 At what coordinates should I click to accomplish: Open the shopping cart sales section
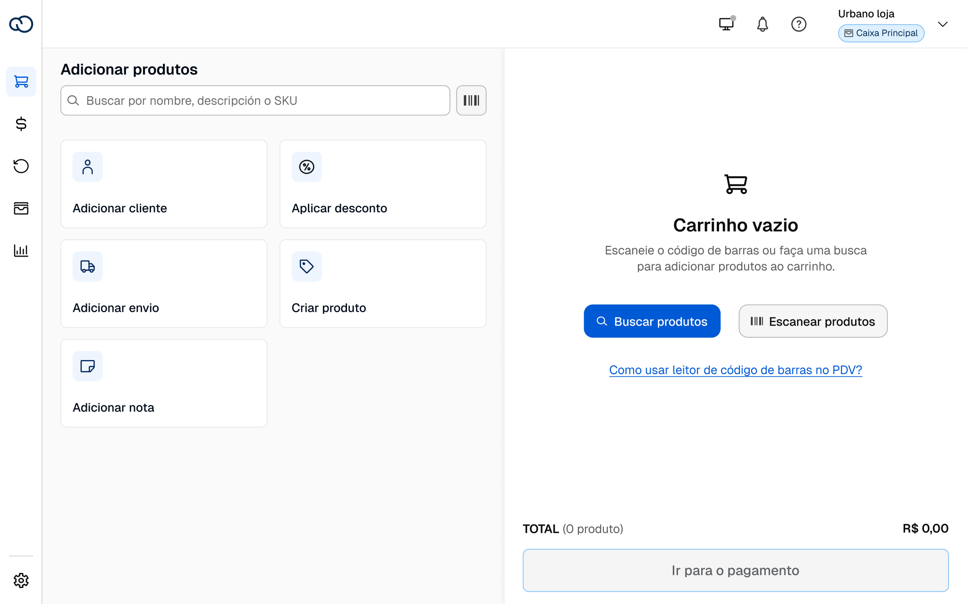(x=21, y=82)
